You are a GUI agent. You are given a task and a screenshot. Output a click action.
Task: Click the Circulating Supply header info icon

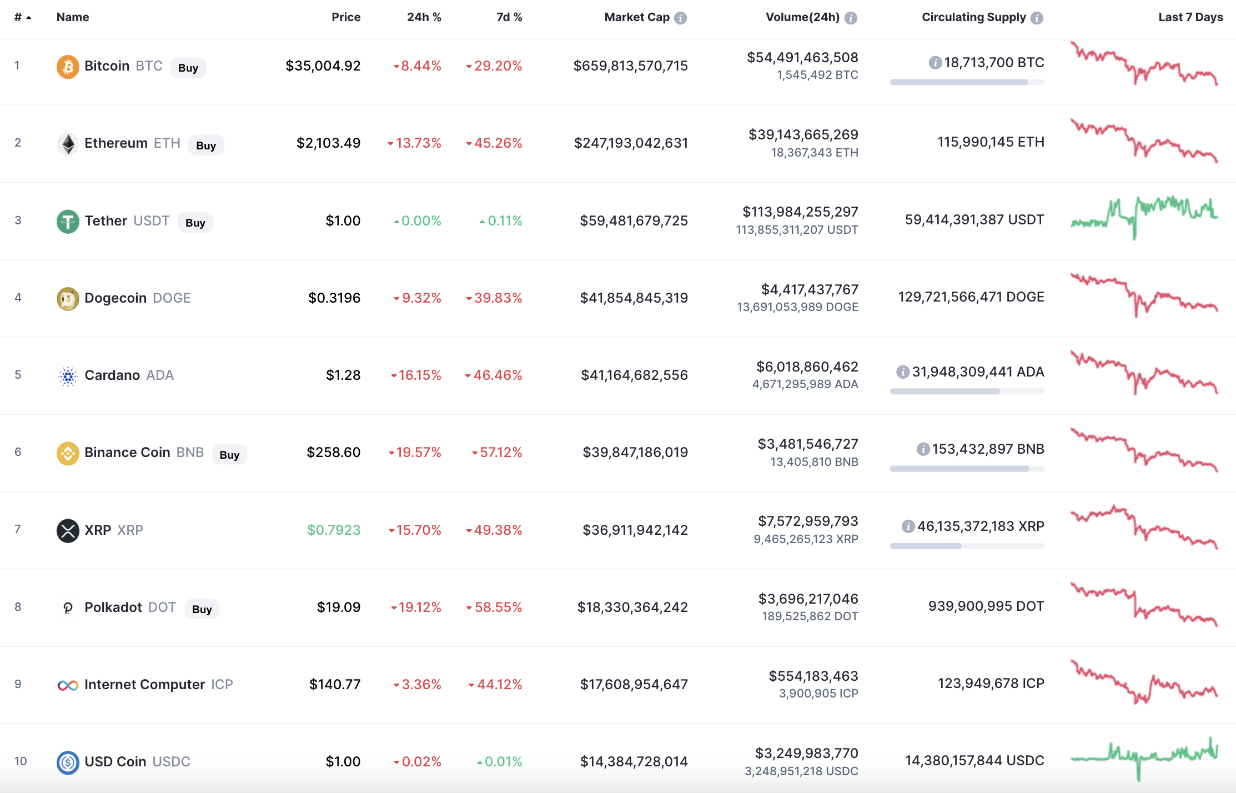pyautogui.click(x=1037, y=18)
